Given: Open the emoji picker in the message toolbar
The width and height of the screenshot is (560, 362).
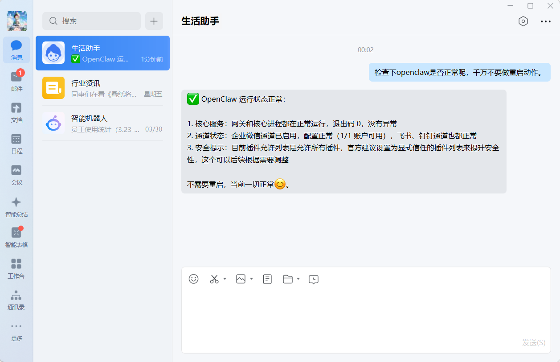Looking at the screenshot, I should point(193,279).
